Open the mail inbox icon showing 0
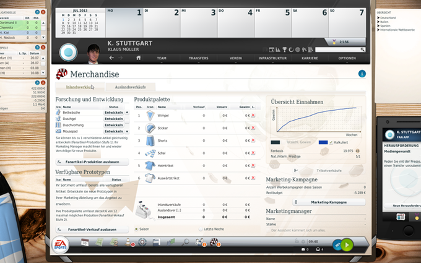The image size is (421, 263). [x=305, y=249]
